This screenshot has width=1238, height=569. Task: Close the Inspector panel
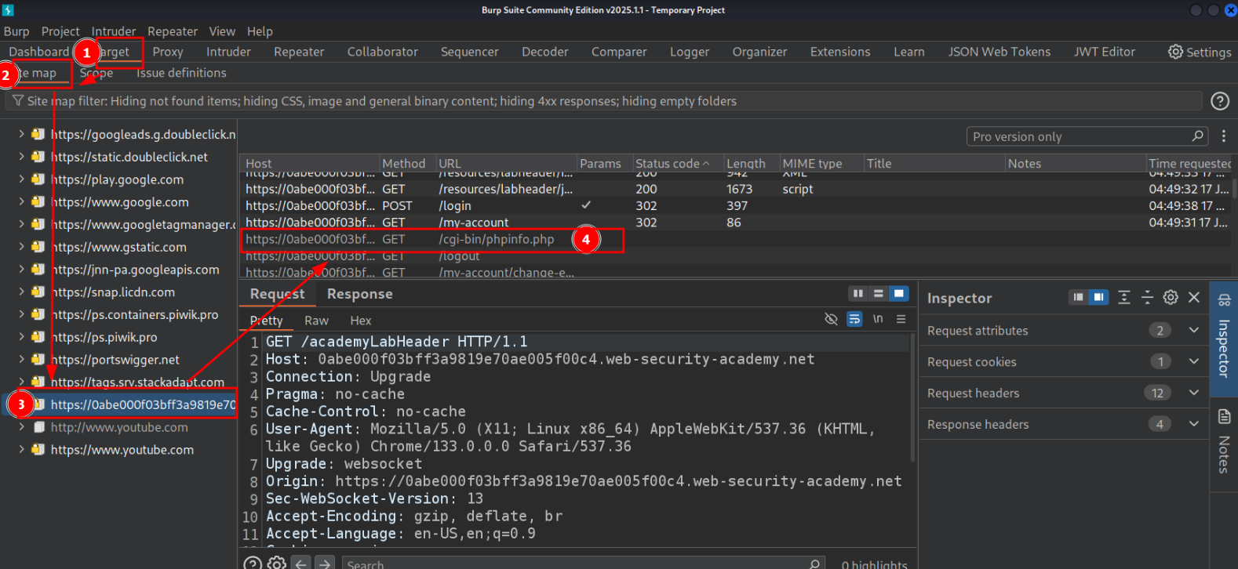[1194, 297]
